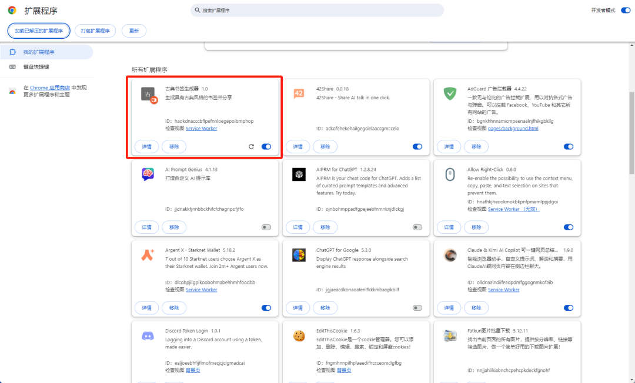Turn off AdGuard 广告拦截器
Image resolution: width=635 pixels, height=383 pixels.
pyautogui.click(x=568, y=146)
